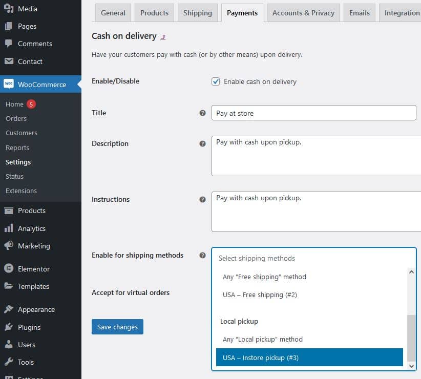Click the Plugins plug icon
The height and width of the screenshot is (379, 421).
[9, 327]
